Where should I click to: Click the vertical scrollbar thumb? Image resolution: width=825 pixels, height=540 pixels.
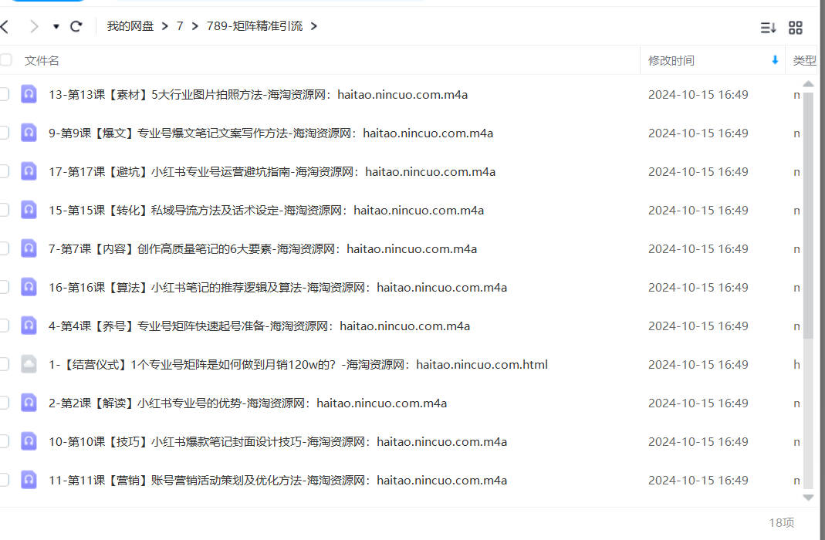pos(808,215)
